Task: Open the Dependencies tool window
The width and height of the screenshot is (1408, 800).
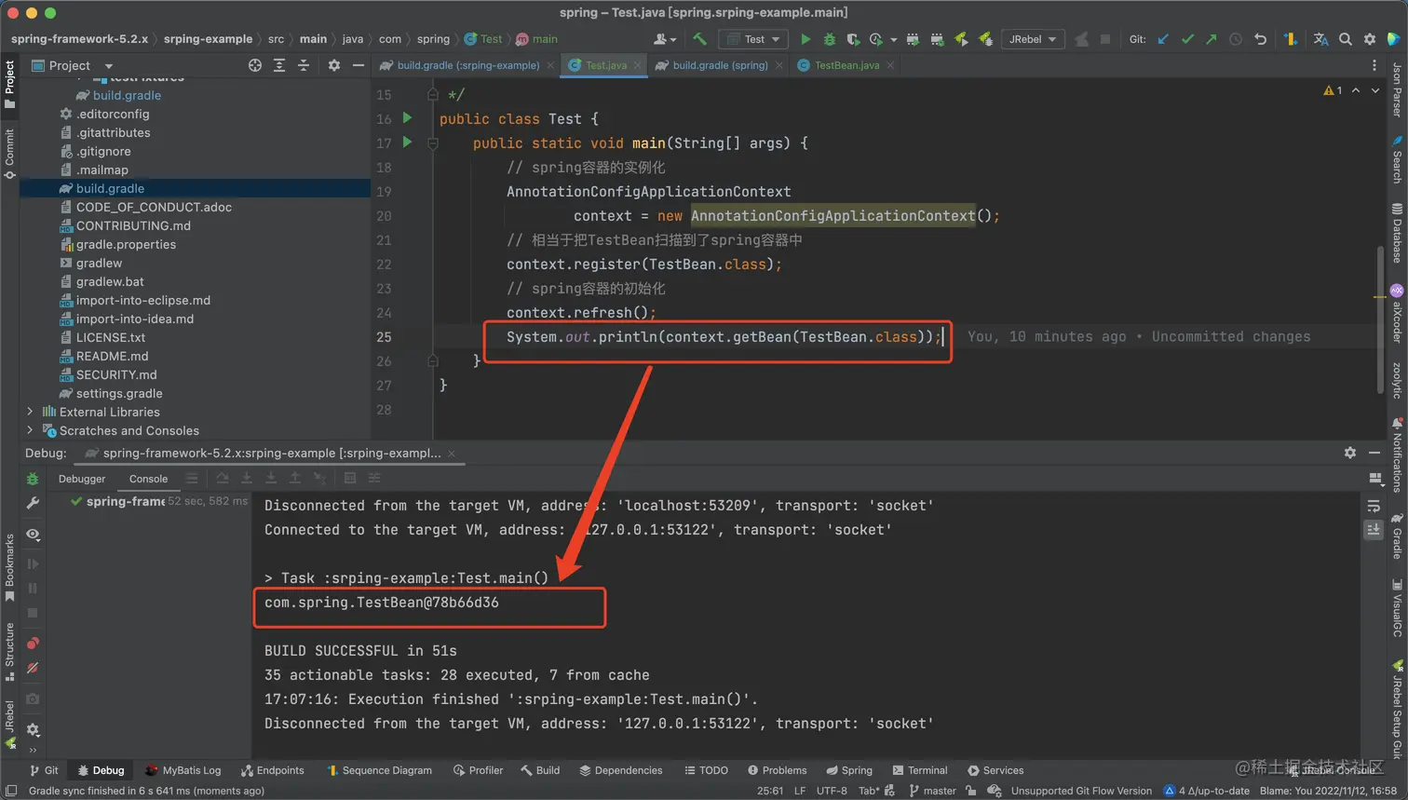Action: [x=620, y=770]
